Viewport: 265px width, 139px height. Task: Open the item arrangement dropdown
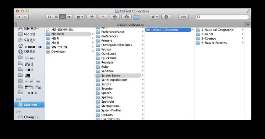tap(80, 17)
